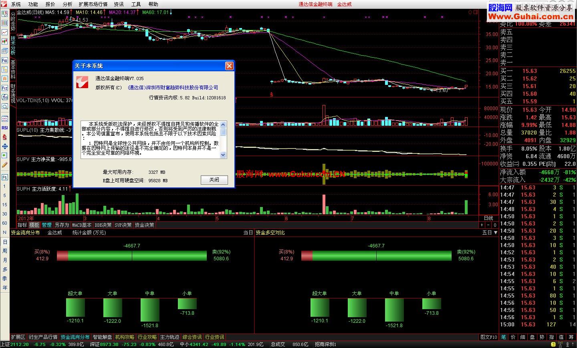Click the indicator wave chart icon in sidebar

pos(5,119)
